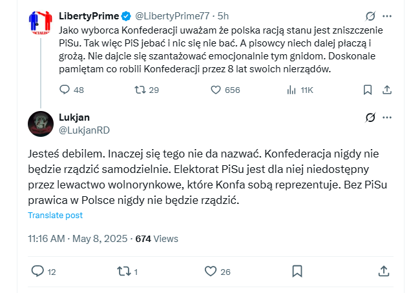This screenshot has width=411, height=293.
Task: Bookmark Lukjan's post
Action: pyautogui.click(x=297, y=272)
